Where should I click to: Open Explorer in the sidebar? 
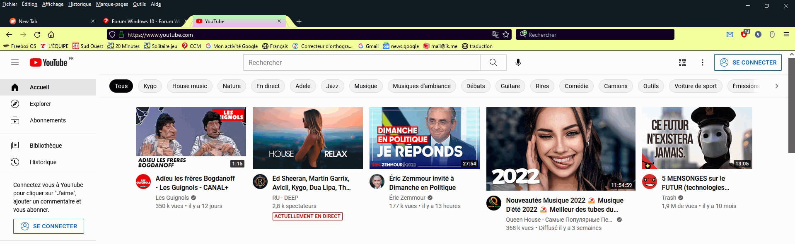point(48,104)
